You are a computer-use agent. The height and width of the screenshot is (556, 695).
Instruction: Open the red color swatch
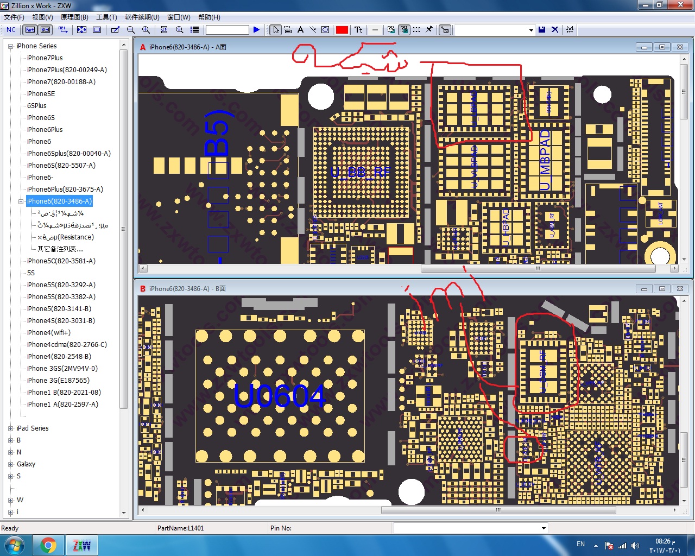coord(342,30)
